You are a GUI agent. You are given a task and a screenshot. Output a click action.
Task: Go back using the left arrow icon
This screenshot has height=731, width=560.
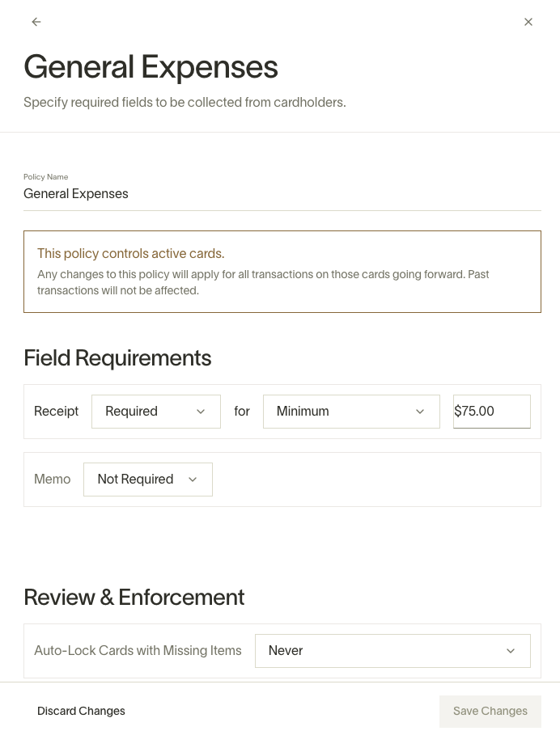[36, 22]
